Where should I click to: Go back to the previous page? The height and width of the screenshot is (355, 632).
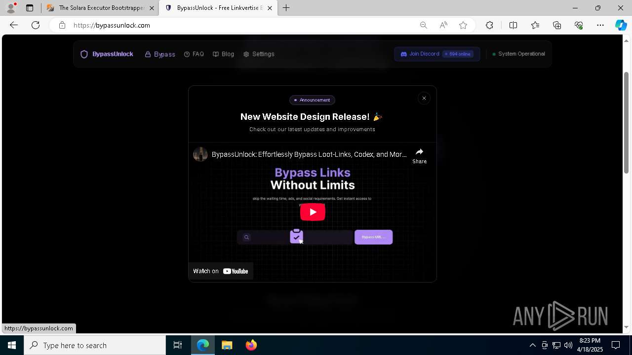pyautogui.click(x=14, y=25)
